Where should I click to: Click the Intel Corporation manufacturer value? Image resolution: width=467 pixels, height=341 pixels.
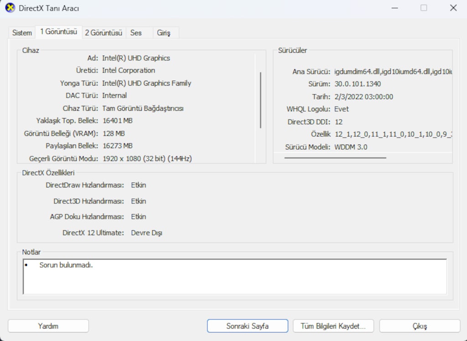pyautogui.click(x=129, y=71)
